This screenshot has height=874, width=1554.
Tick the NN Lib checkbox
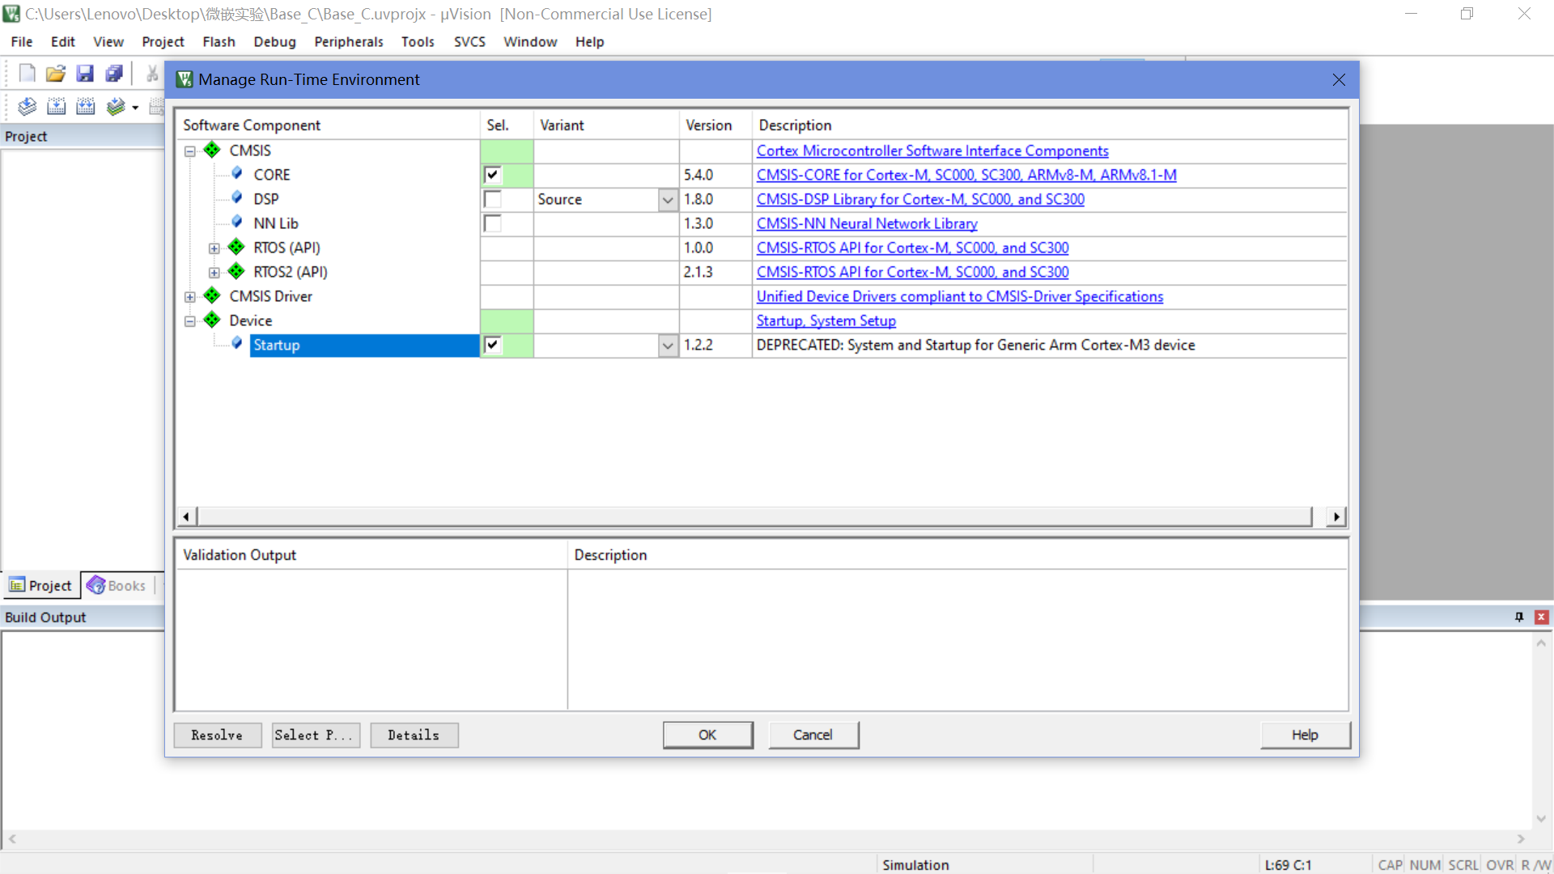point(492,223)
